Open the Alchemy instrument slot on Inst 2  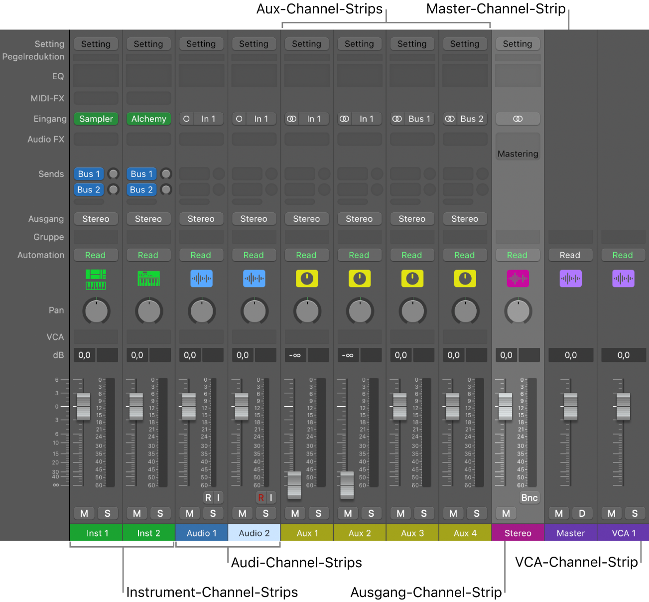pyautogui.click(x=149, y=119)
